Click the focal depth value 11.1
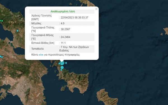 tap(63, 43)
